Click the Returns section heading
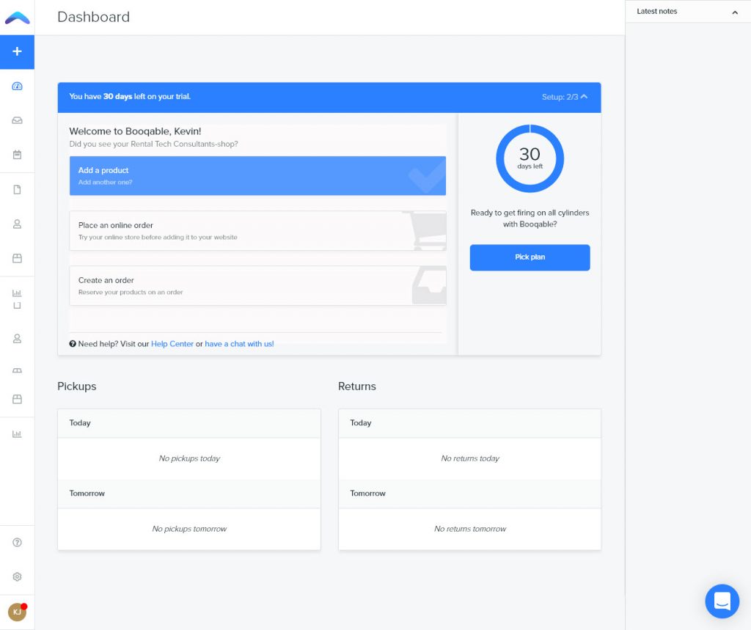 click(x=357, y=387)
